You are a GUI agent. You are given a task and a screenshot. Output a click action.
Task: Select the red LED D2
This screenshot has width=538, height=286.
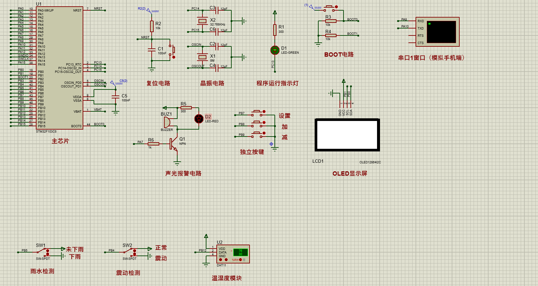click(x=199, y=119)
